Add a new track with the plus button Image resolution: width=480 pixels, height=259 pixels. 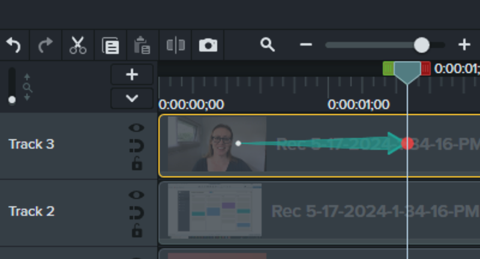pos(132,75)
